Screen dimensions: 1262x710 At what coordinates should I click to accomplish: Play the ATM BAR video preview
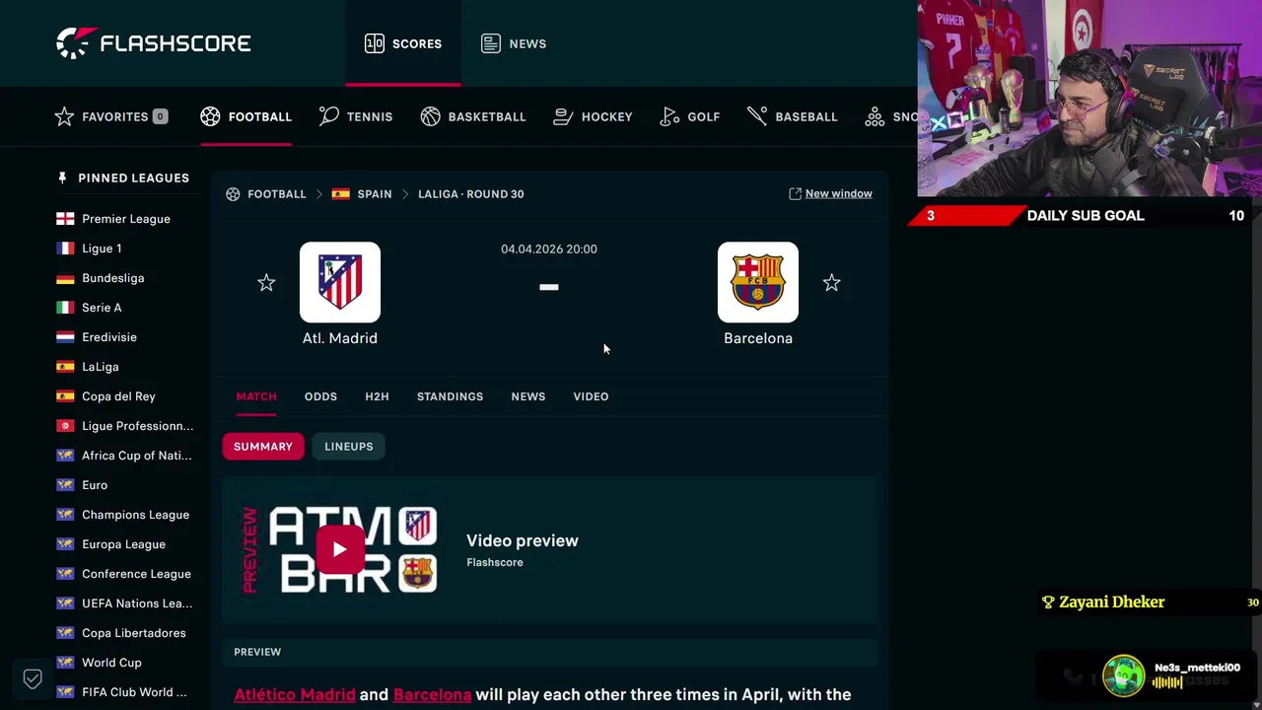coord(339,550)
